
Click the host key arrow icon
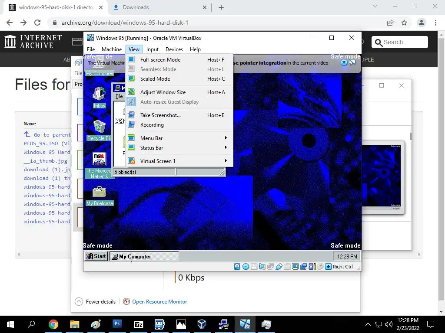click(x=328, y=267)
